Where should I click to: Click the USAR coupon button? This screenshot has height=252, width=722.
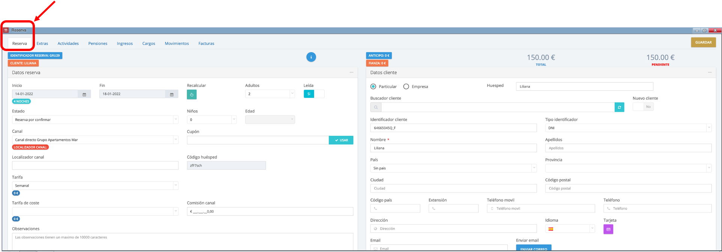click(x=341, y=140)
